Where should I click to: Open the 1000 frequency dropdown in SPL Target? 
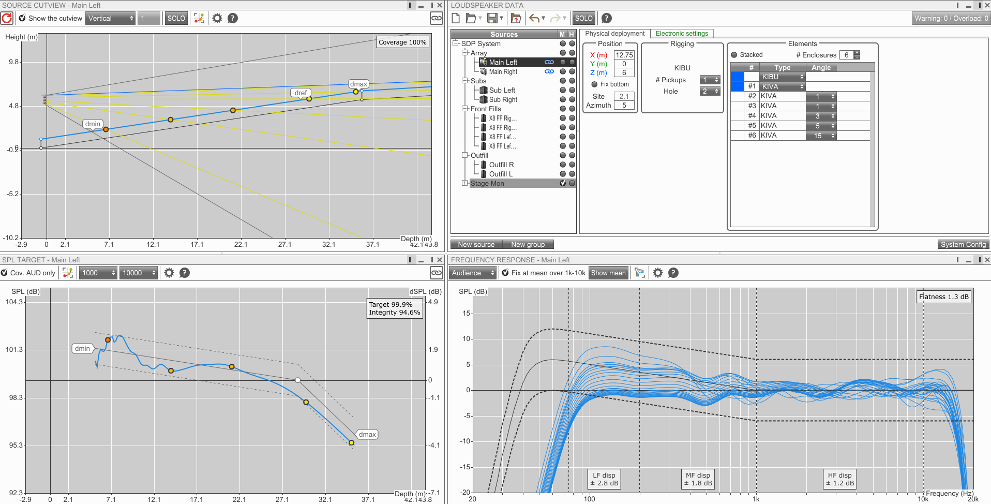[x=98, y=273]
